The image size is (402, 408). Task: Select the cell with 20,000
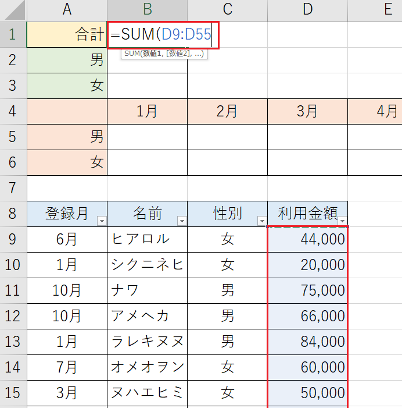click(x=308, y=265)
